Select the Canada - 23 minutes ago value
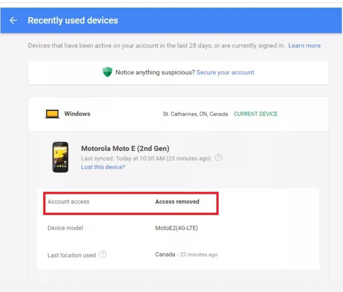The height and width of the screenshot is (292, 343). point(186,254)
